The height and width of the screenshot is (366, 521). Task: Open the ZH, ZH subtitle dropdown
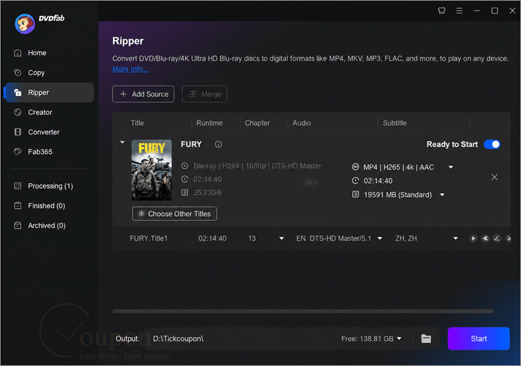click(456, 238)
